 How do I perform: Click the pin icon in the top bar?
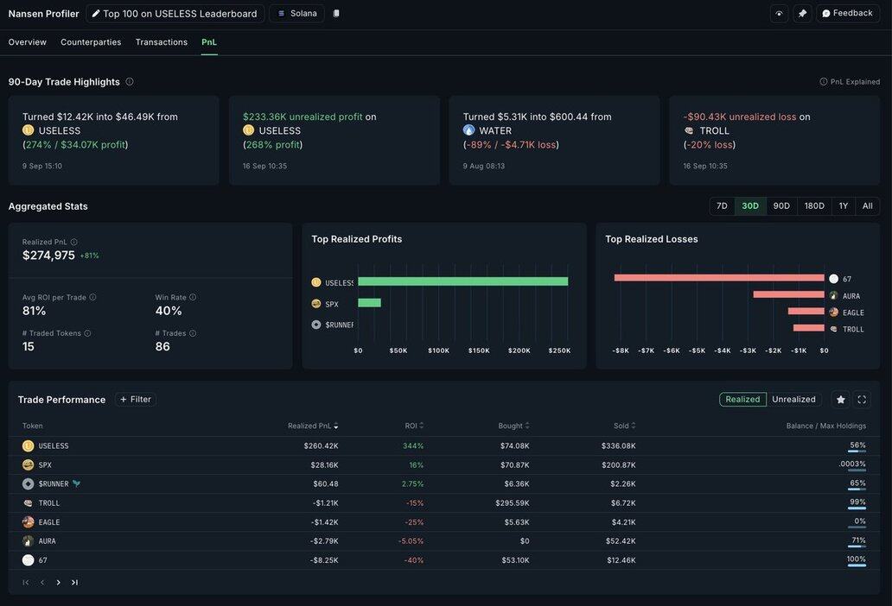pos(802,13)
